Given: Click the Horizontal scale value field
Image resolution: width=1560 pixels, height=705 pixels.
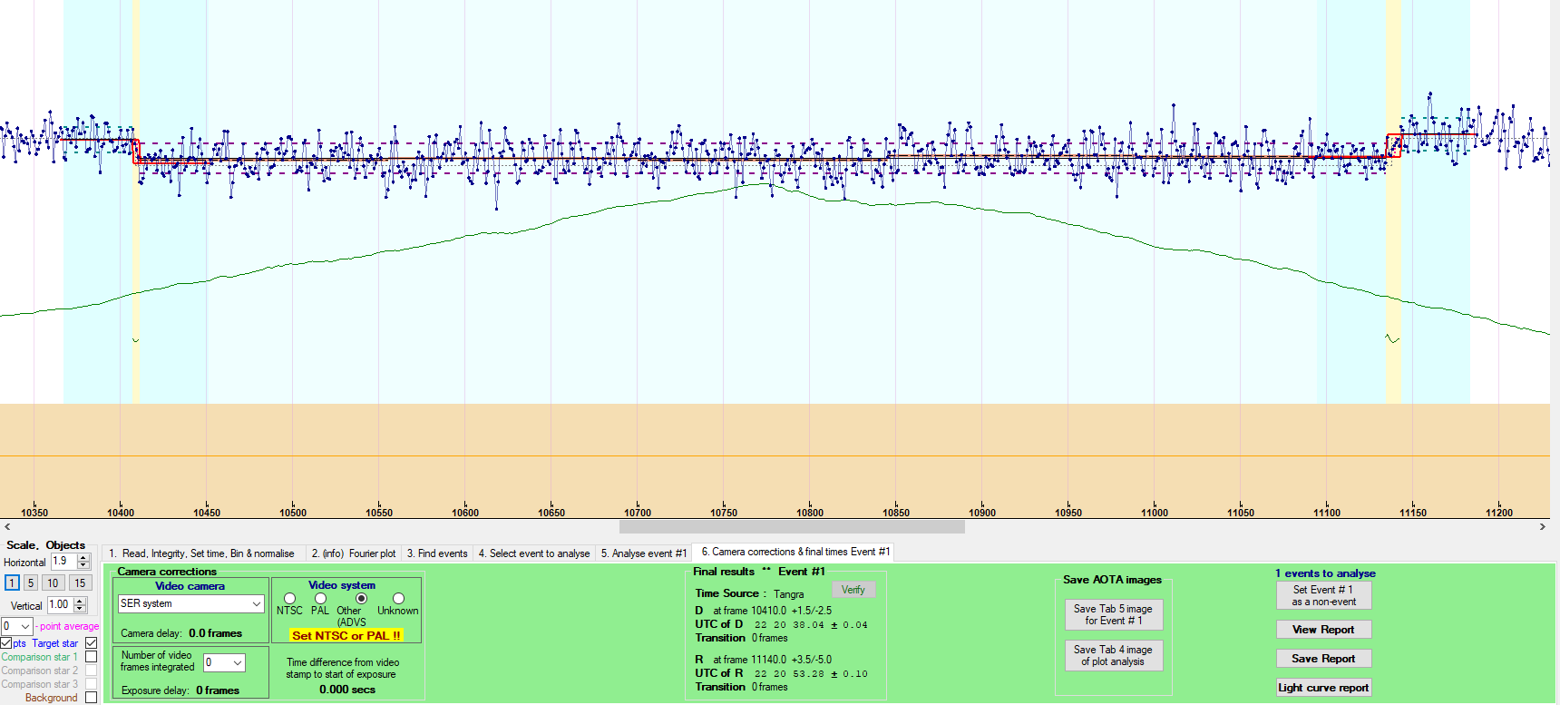Looking at the screenshot, I should click(x=63, y=562).
